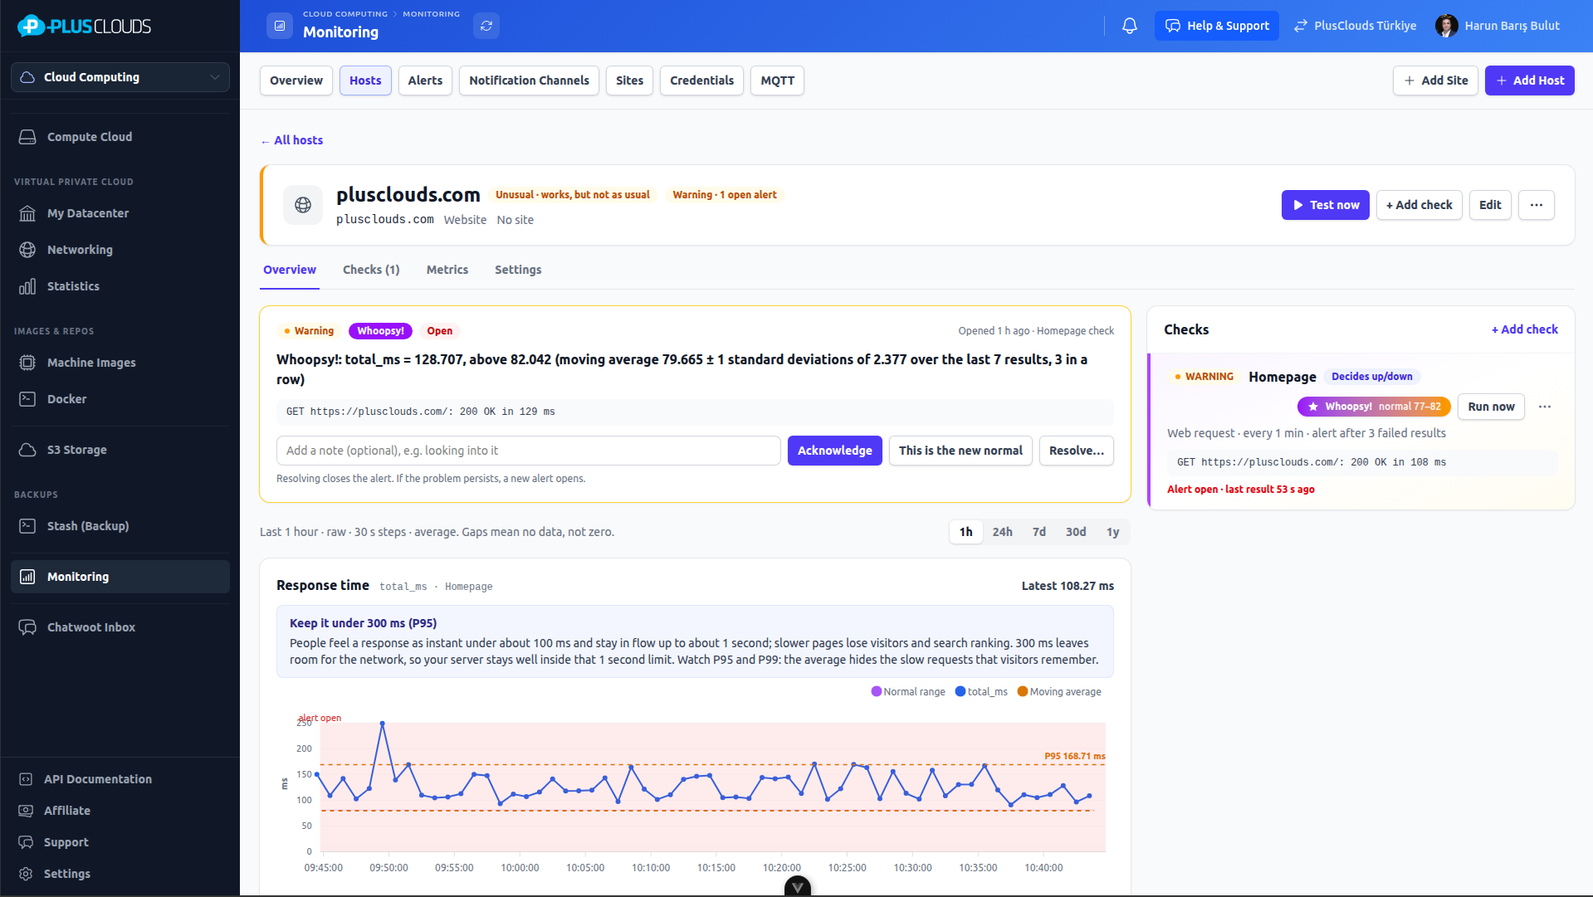Open the Metrics tab

(x=447, y=270)
